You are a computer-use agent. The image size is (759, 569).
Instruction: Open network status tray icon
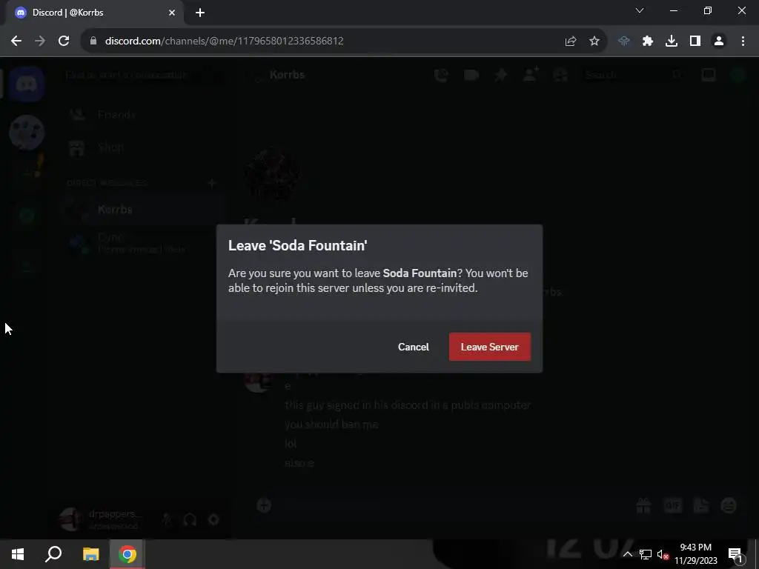[x=646, y=554]
